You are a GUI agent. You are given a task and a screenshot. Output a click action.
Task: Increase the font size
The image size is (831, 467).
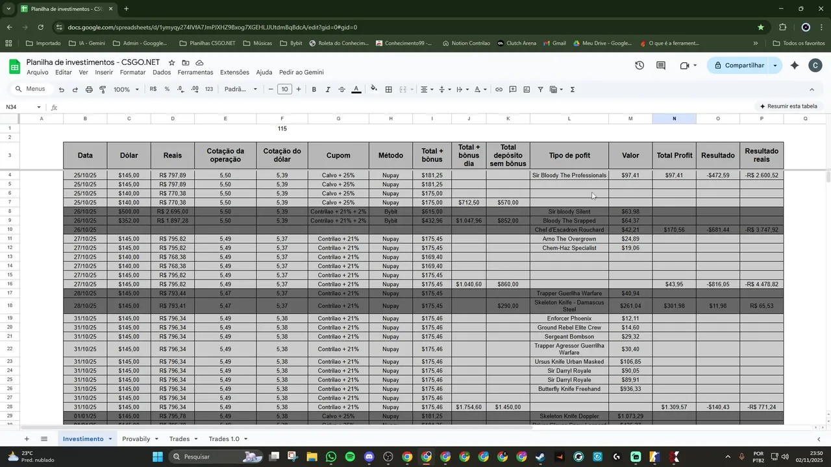coord(299,90)
